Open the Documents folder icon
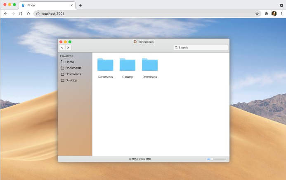 pyautogui.click(x=105, y=65)
